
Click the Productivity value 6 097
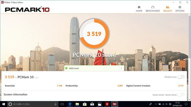tap(120, 86)
